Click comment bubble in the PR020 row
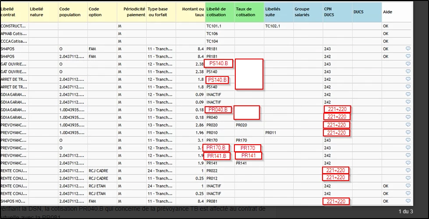 (x=408, y=125)
